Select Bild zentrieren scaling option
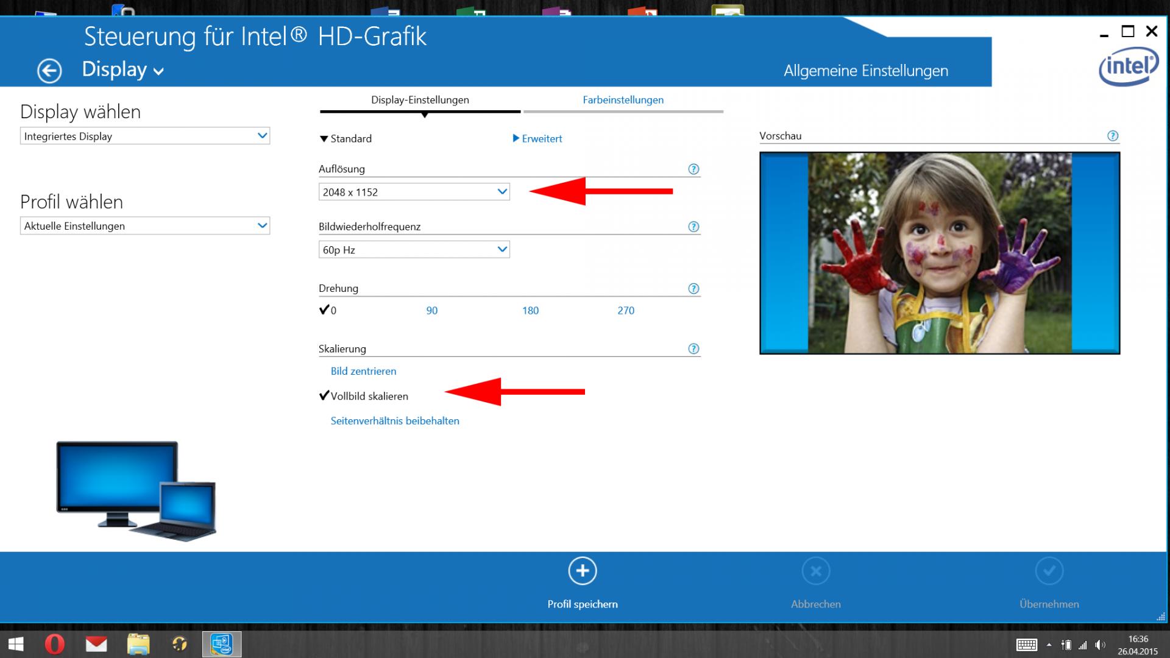The height and width of the screenshot is (658, 1170). [363, 371]
